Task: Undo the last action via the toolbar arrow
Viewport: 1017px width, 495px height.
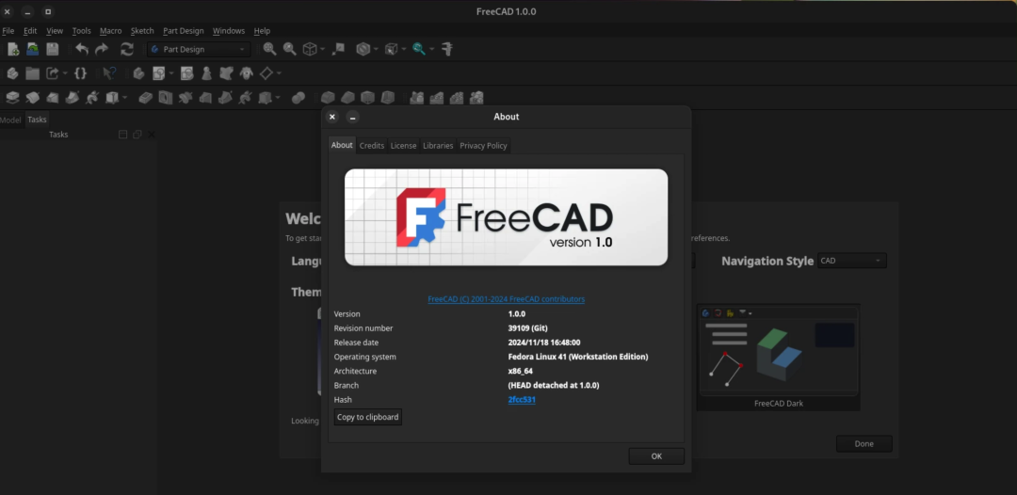Action: click(x=82, y=49)
